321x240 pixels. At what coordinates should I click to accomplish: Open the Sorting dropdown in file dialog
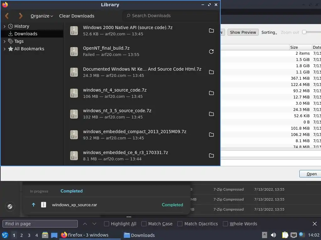(x=269, y=32)
